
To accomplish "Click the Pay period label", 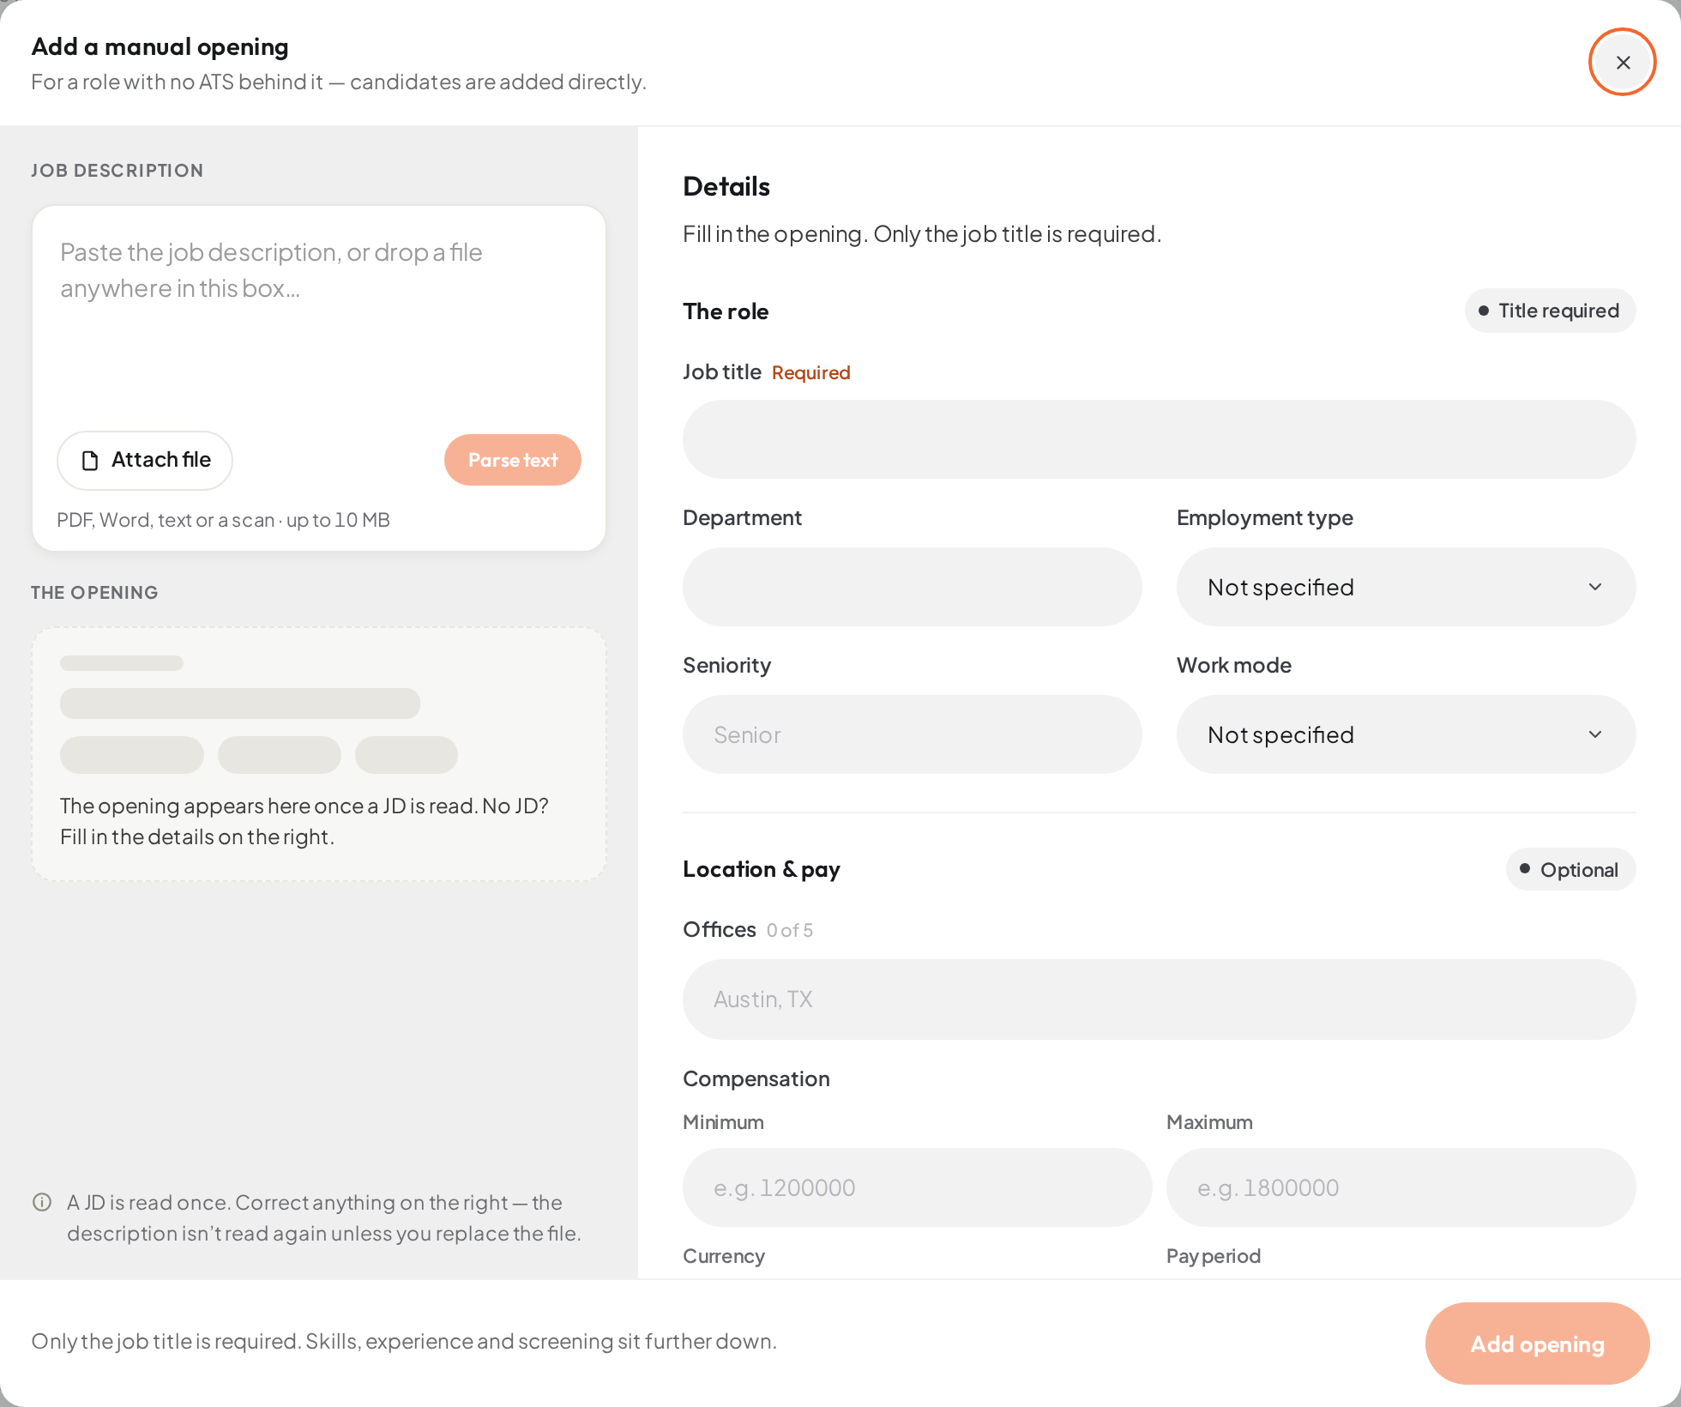I will (1214, 1256).
